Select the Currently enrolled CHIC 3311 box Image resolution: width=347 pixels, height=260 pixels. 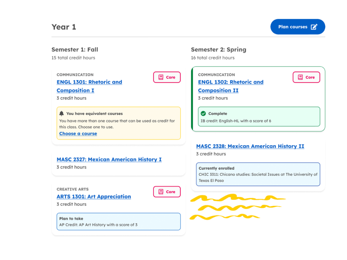(x=258, y=174)
